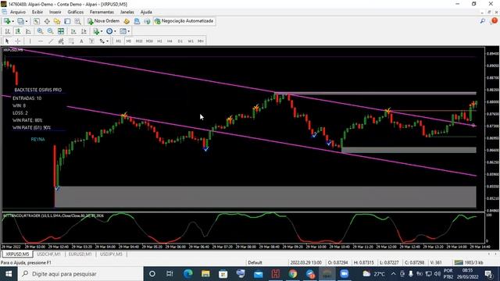Select the text label tool
This screenshot has width=500, height=281.
coord(91,41)
